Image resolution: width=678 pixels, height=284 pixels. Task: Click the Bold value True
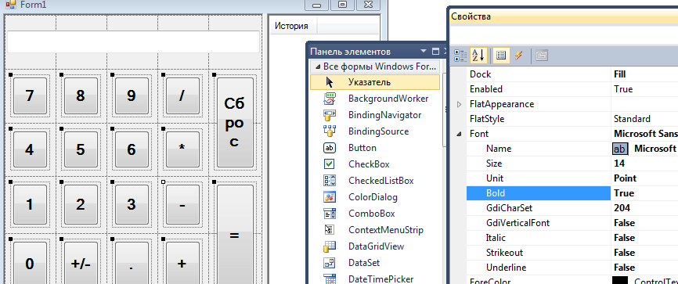(623, 193)
